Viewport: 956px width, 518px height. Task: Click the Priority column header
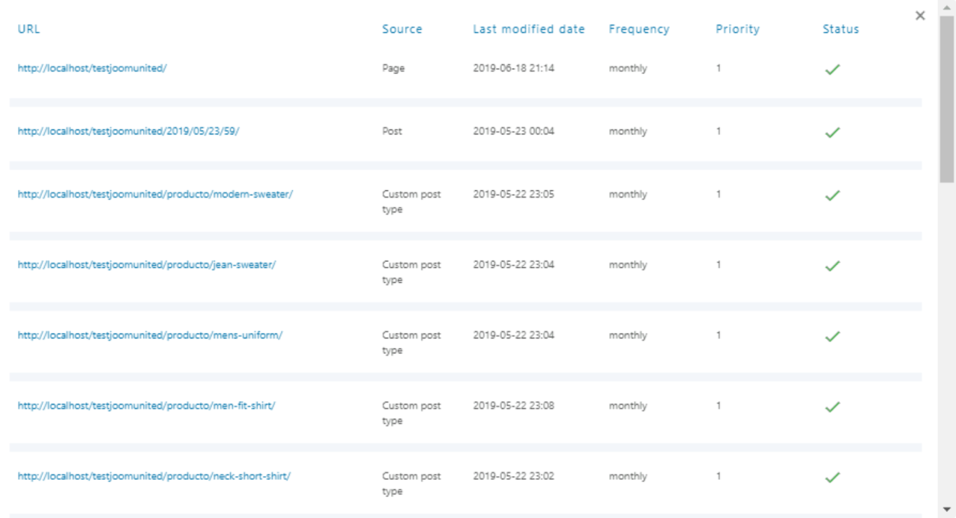[737, 29]
